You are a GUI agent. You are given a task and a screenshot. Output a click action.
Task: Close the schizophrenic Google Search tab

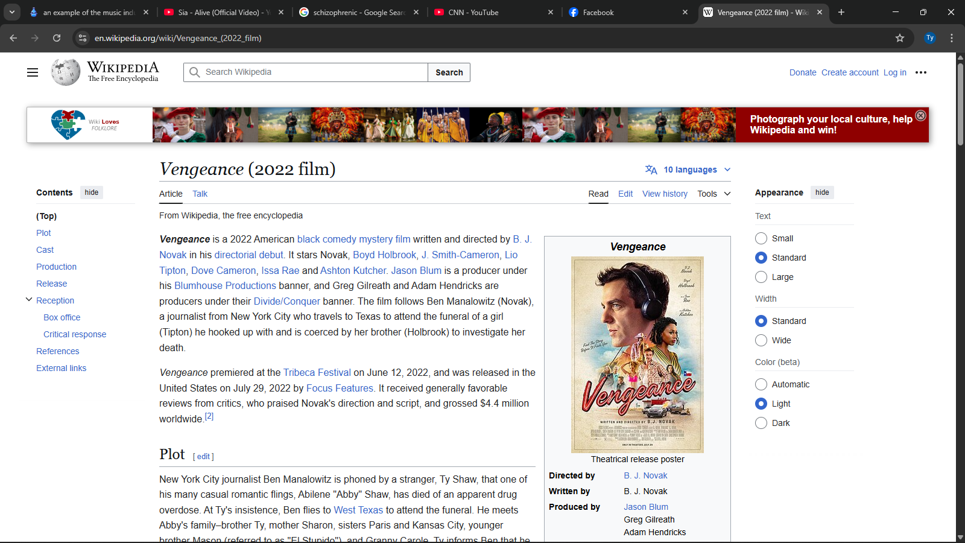(x=416, y=12)
